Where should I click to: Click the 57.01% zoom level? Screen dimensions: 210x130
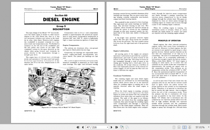pos(200,127)
